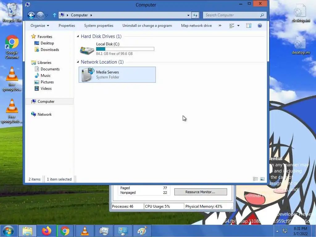Click CPU Usage 5% in Task Manager
The image size is (316, 237).
[157, 206]
